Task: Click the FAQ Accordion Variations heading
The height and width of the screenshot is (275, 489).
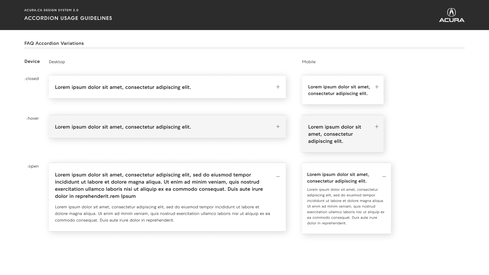Action: click(54, 43)
